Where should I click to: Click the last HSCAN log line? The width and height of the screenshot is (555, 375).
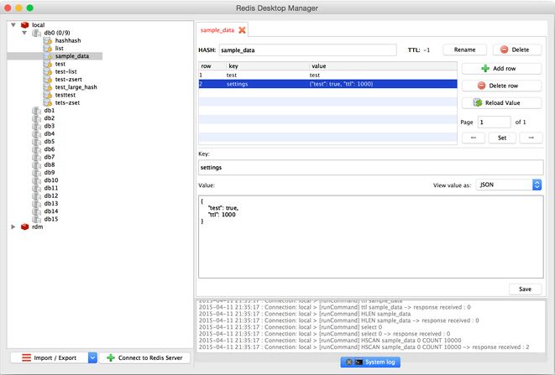(364, 347)
